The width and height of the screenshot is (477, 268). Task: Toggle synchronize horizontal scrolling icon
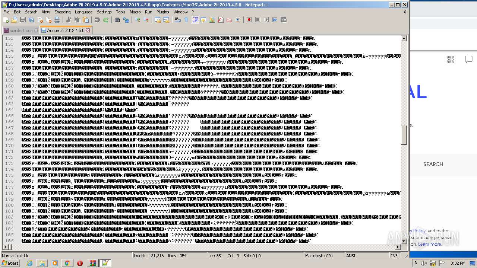(x=166, y=20)
